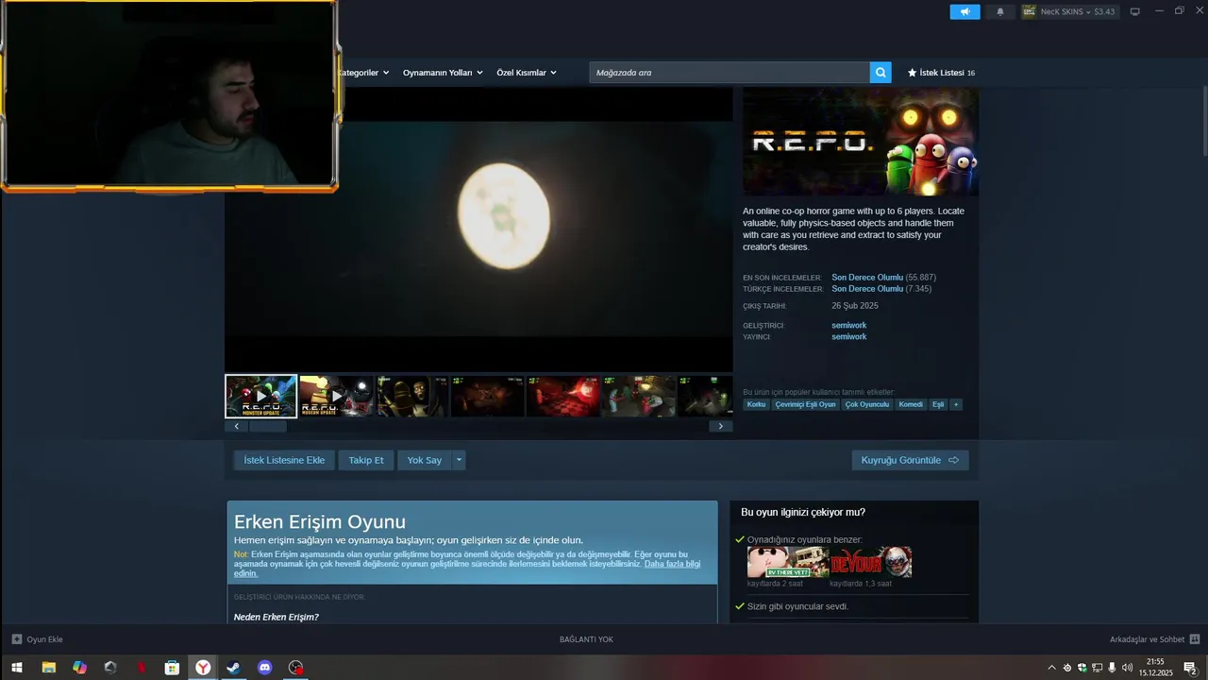Open the Devour similar game thumbnail
Viewport: 1208px width, 680px height.
pyautogui.click(x=871, y=562)
